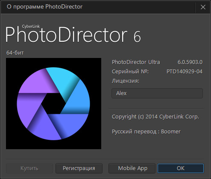Viewport: 211px width, 179px height.
Task: Click the 64-бит label
Action: 15,53
